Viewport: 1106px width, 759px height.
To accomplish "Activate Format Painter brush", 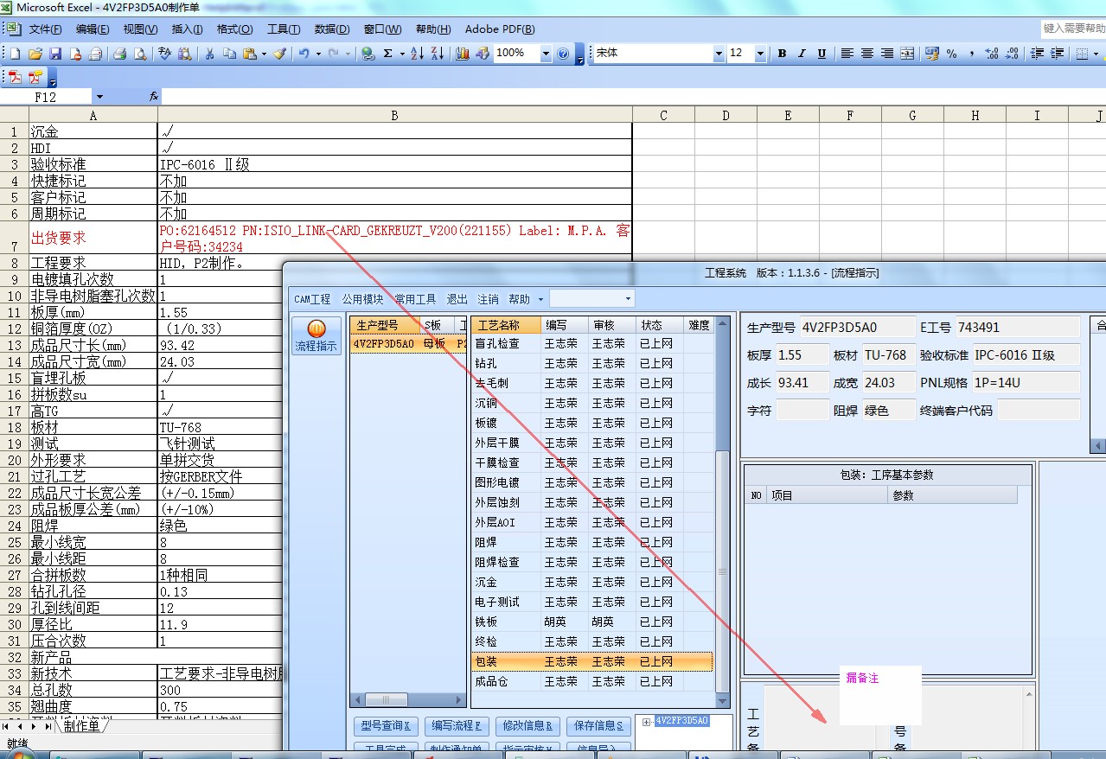I will (279, 54).
